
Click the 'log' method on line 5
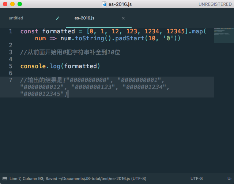55,66
